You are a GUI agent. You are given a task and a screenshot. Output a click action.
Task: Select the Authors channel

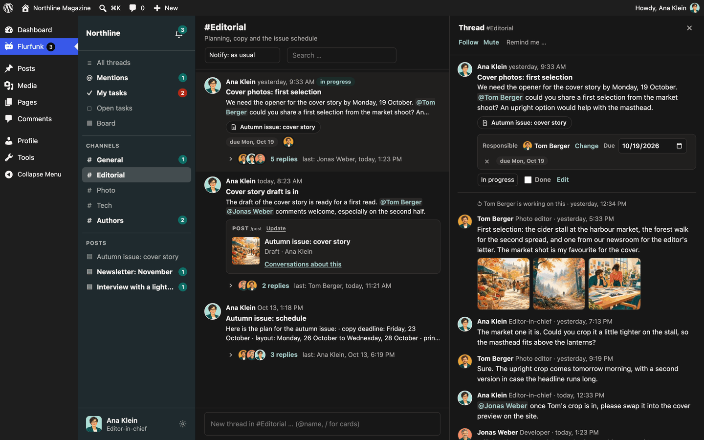[136, 220]
